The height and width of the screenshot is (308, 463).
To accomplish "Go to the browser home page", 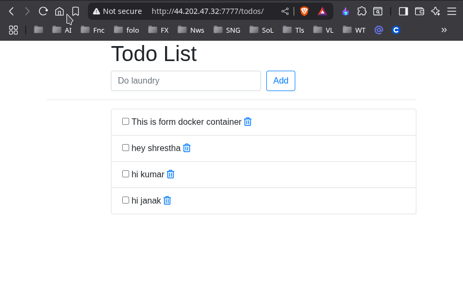I will point(59,11).
